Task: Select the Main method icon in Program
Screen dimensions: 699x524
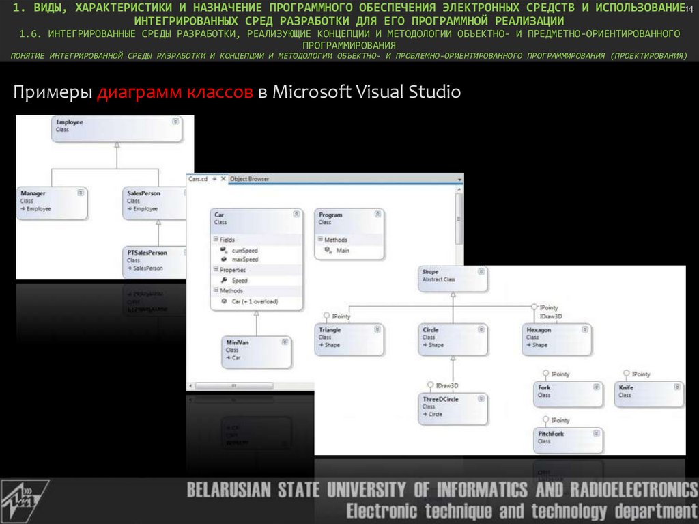Action: coord(328,251)
